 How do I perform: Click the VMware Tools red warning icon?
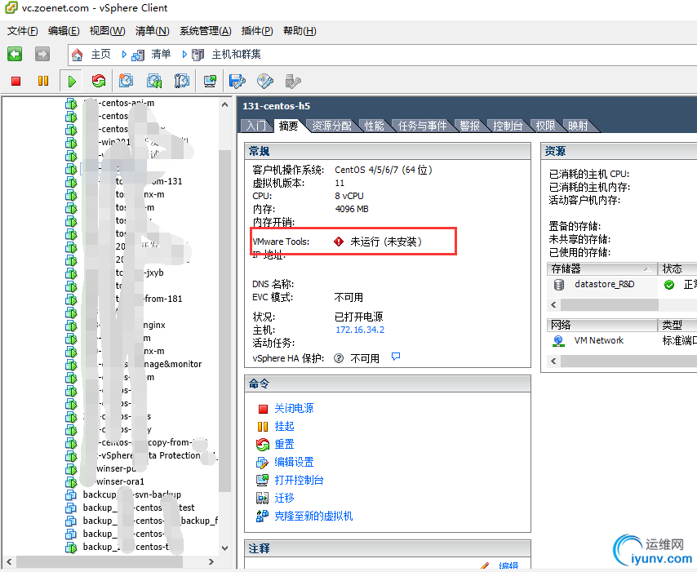click(339, 242)
